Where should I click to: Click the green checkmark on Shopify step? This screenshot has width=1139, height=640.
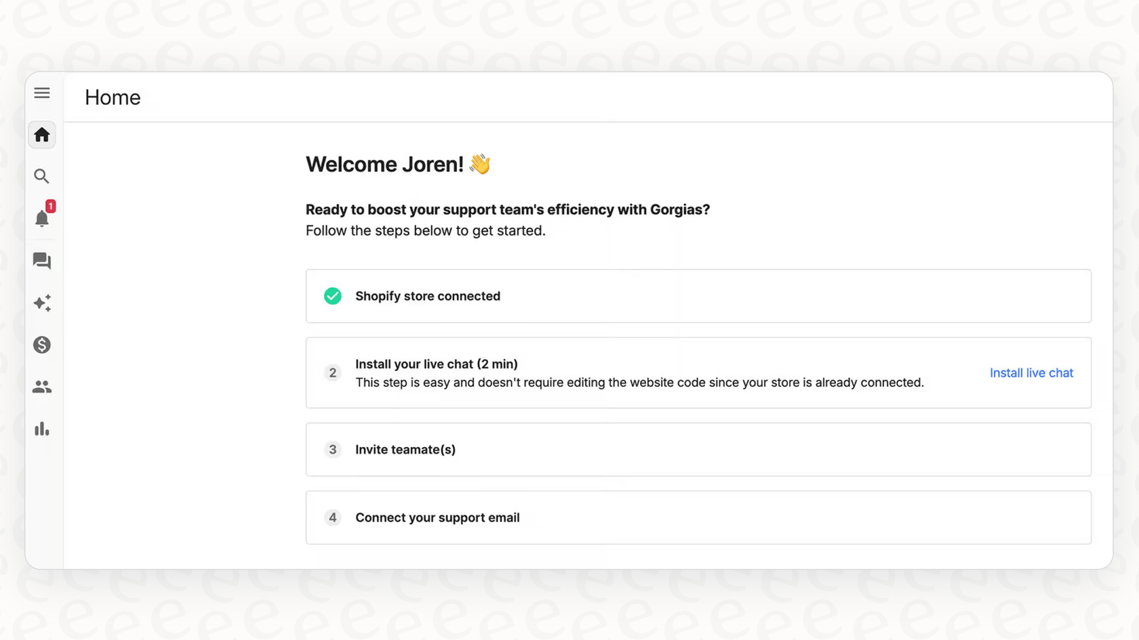click(333, 296)
